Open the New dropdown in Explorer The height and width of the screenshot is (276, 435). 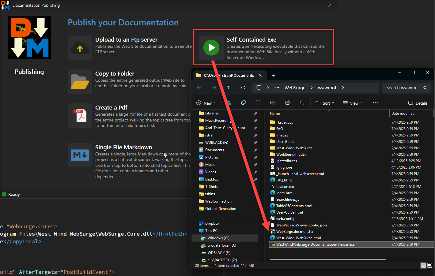point(206,103)
